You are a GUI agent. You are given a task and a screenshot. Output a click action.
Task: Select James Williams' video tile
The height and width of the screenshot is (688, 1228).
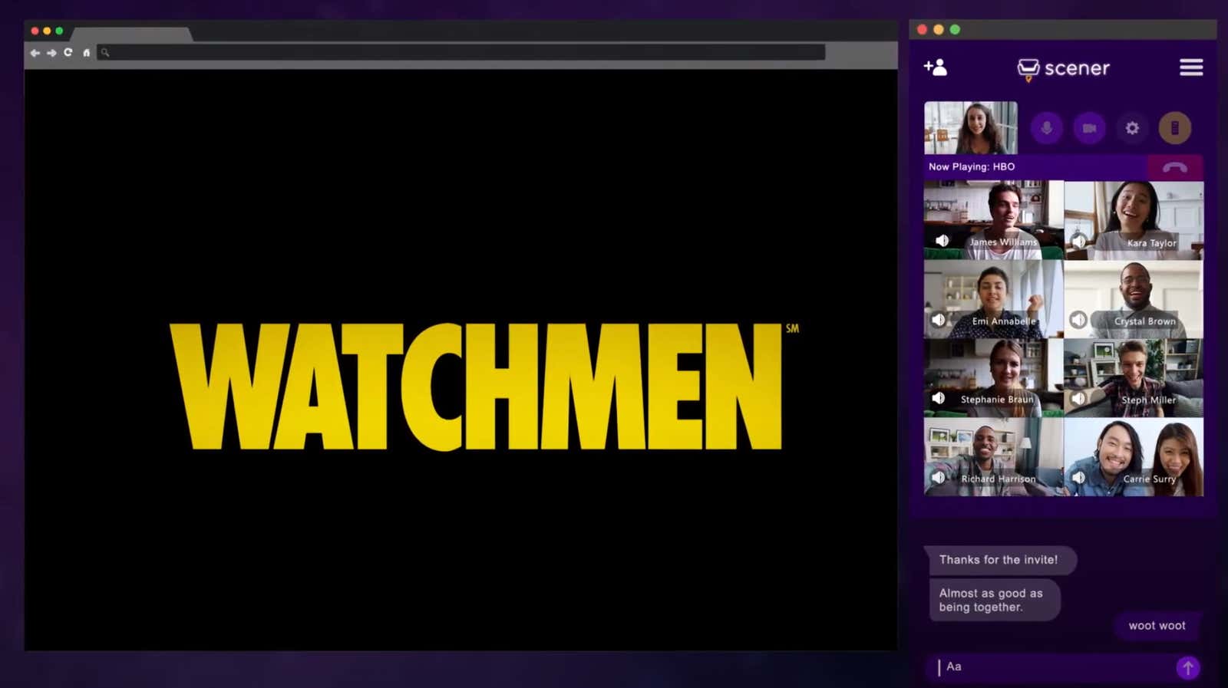(x=993, y=220)
